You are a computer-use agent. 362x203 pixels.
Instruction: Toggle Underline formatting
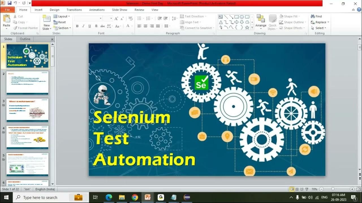[90, 26]
